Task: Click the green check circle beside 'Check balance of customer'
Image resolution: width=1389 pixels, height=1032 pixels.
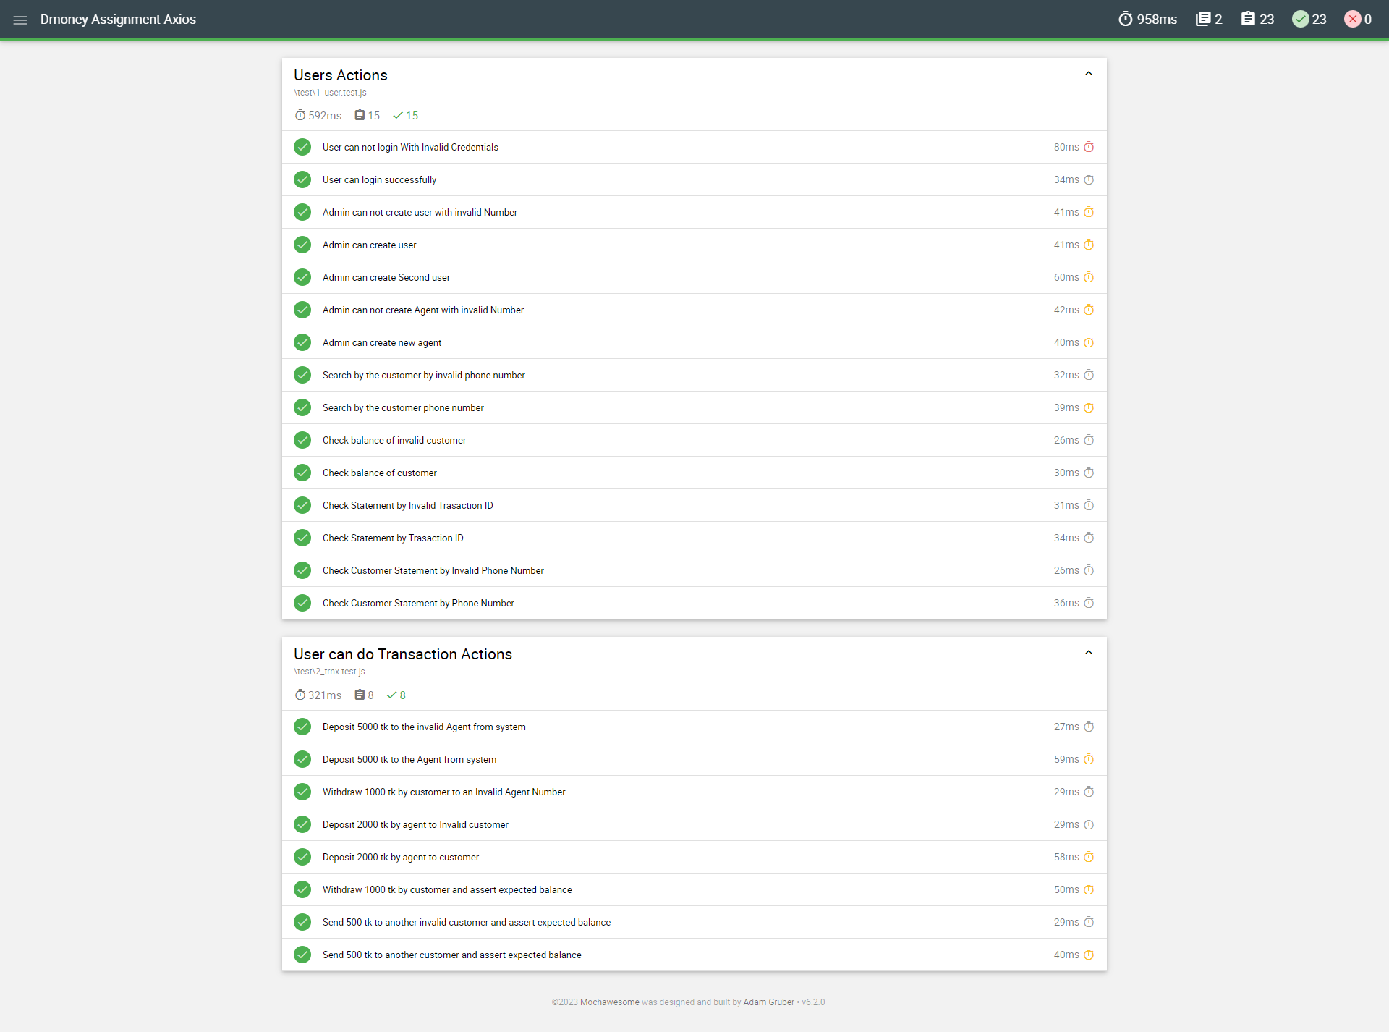Action: [302, 473]
